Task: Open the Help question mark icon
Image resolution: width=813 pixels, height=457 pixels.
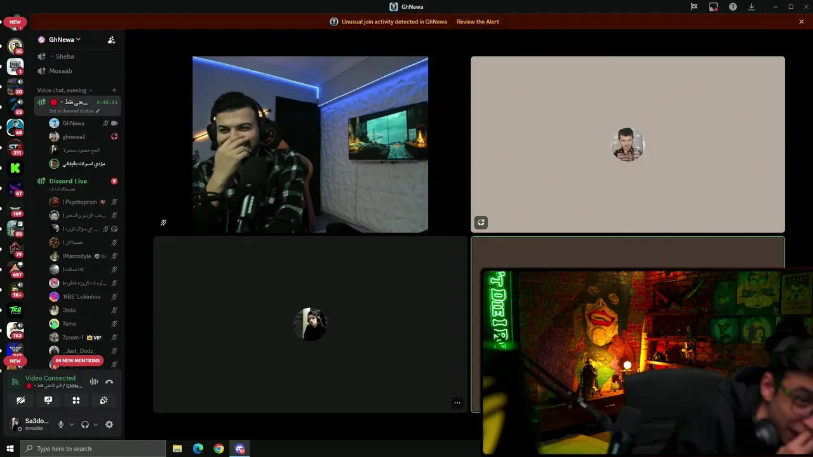Action: pyautogui.click(x=733, y=7)
